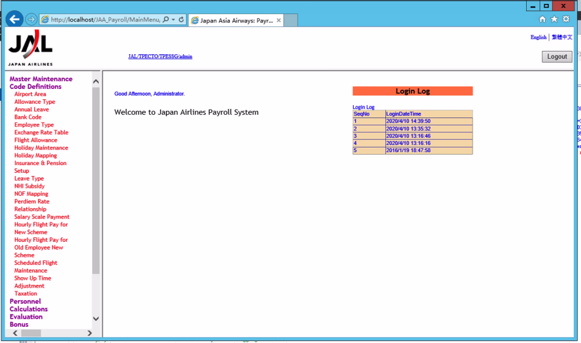Expand the Evaluation menu section

pos(26,317)
